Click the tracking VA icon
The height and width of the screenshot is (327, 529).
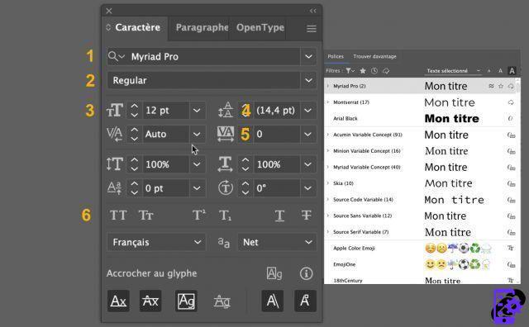226,134
